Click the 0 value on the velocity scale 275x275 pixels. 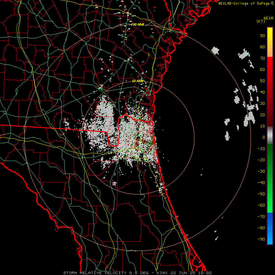coord(264,137)
